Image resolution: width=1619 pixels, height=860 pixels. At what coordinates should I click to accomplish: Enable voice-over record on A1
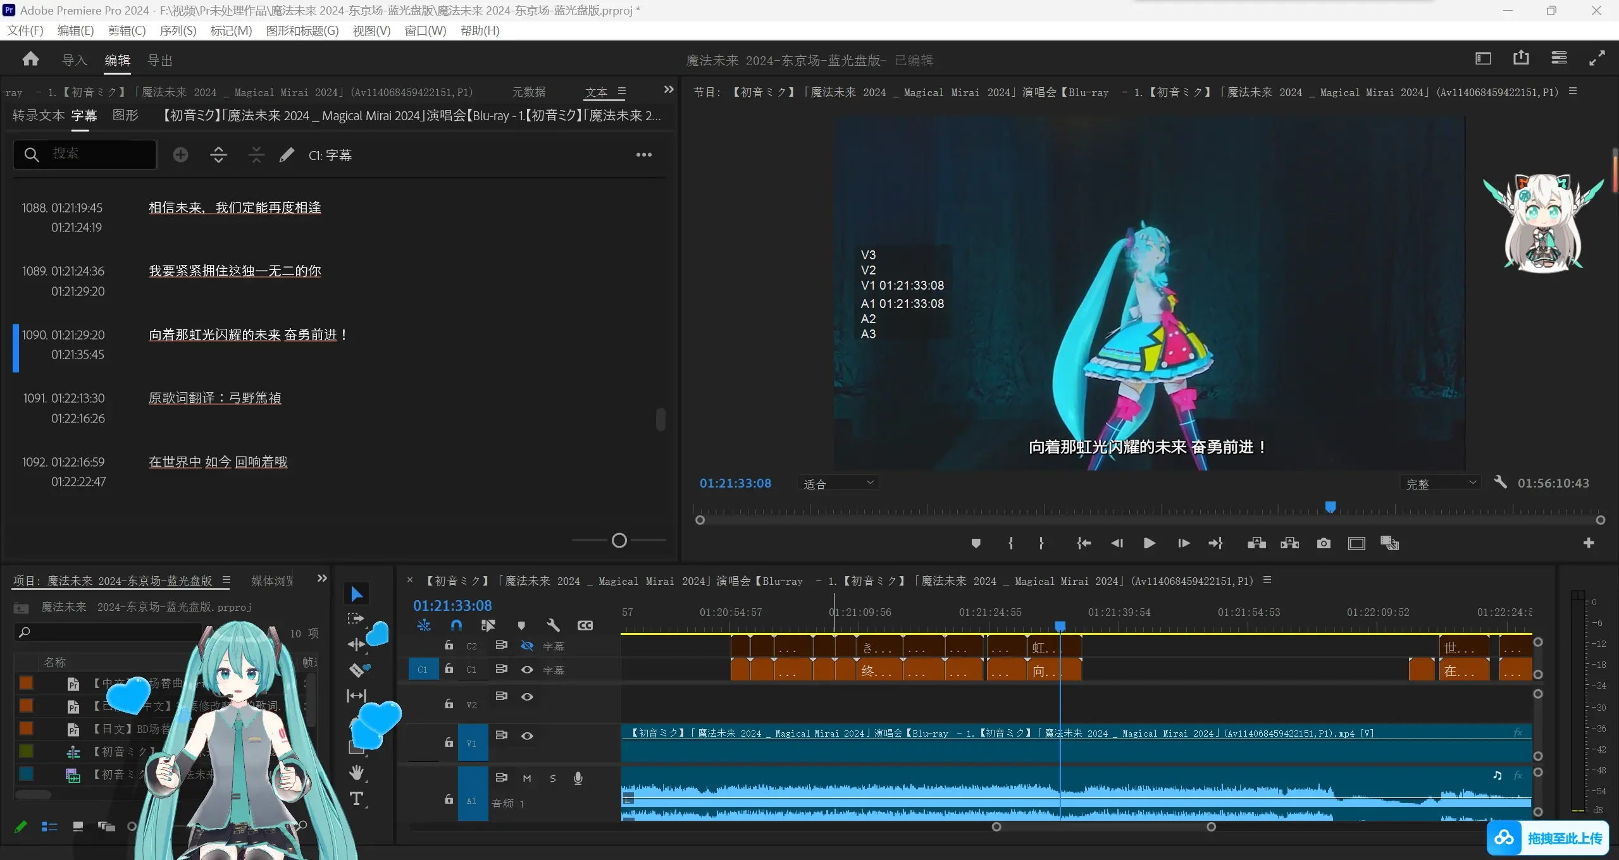pyautogui.click(x=578, y=778)
